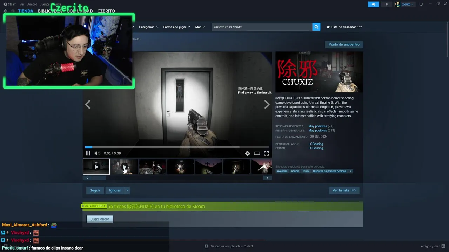
Task: Click the EN LA BIBLIOTECA badge
Action: point(94,206)
